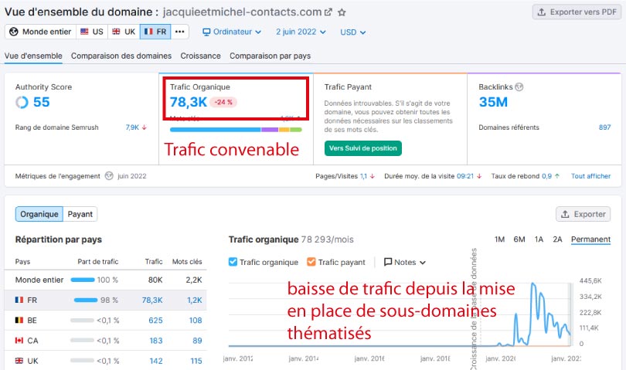Switch to UK database tab

pyautogui.click(x=124, y=32)
